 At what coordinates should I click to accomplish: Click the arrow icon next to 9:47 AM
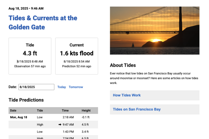pos(60,125)
